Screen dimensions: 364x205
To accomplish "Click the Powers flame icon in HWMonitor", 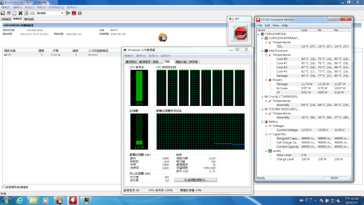I will [x=270, y=80].
